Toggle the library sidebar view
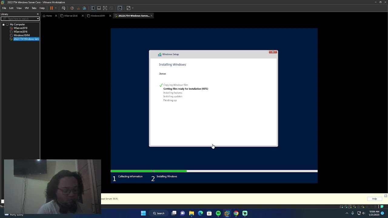The height and width of the screenshot is (218, 388). (93, 8)
